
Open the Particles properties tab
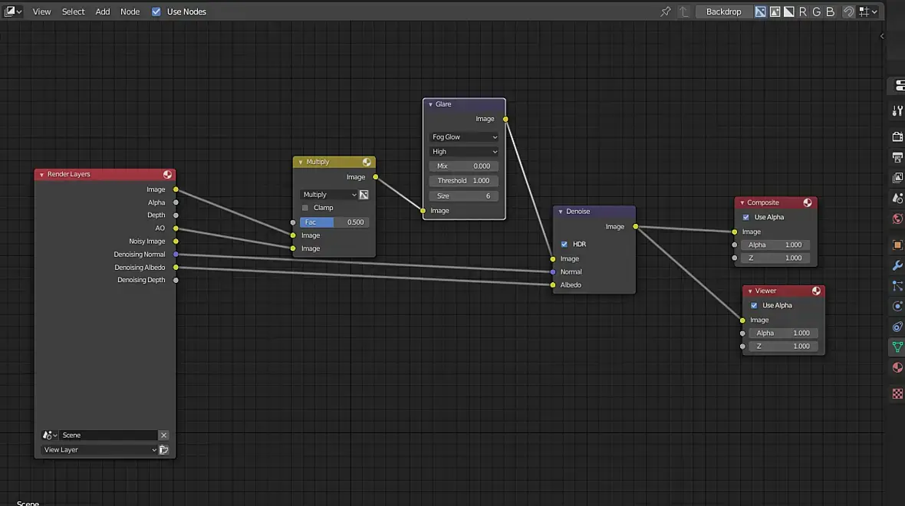point(897,286)
